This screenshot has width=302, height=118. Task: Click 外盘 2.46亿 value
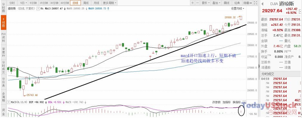[278, 46]
